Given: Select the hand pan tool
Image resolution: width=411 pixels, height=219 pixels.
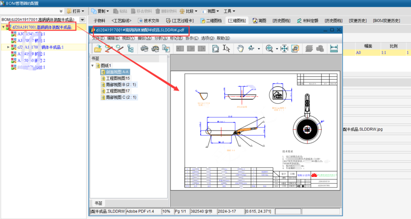Looking at the screenshot, I should click(x=240, y=48).
